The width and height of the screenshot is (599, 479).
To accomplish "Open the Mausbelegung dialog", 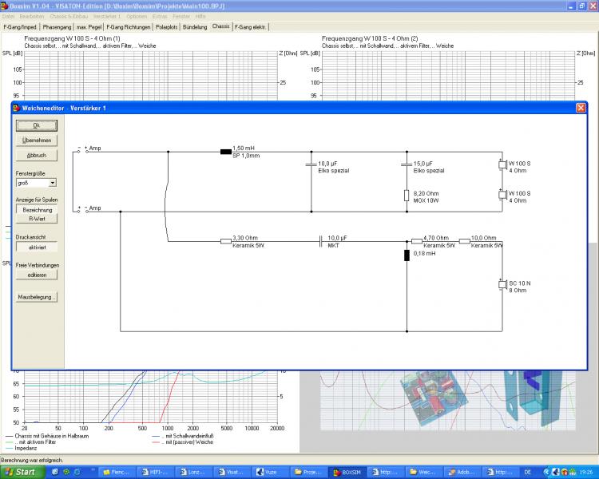I will (x=37, y=297).
